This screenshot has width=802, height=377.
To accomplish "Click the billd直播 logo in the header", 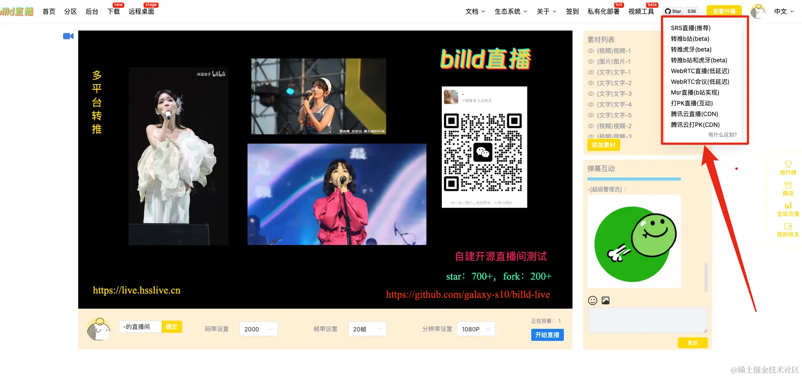I will coord(16,11).
